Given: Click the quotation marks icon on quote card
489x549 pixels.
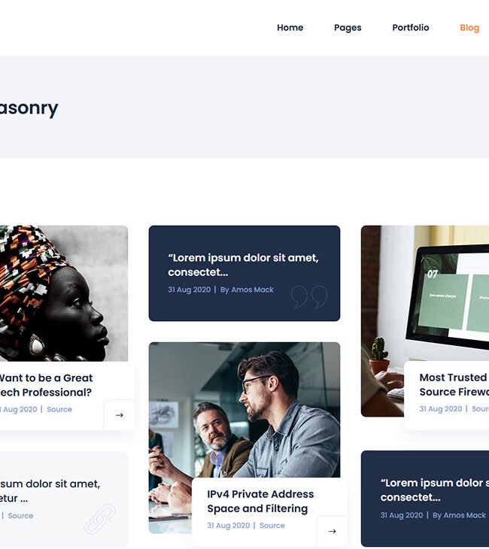Looking at the screenshot, I should point(309,296).
